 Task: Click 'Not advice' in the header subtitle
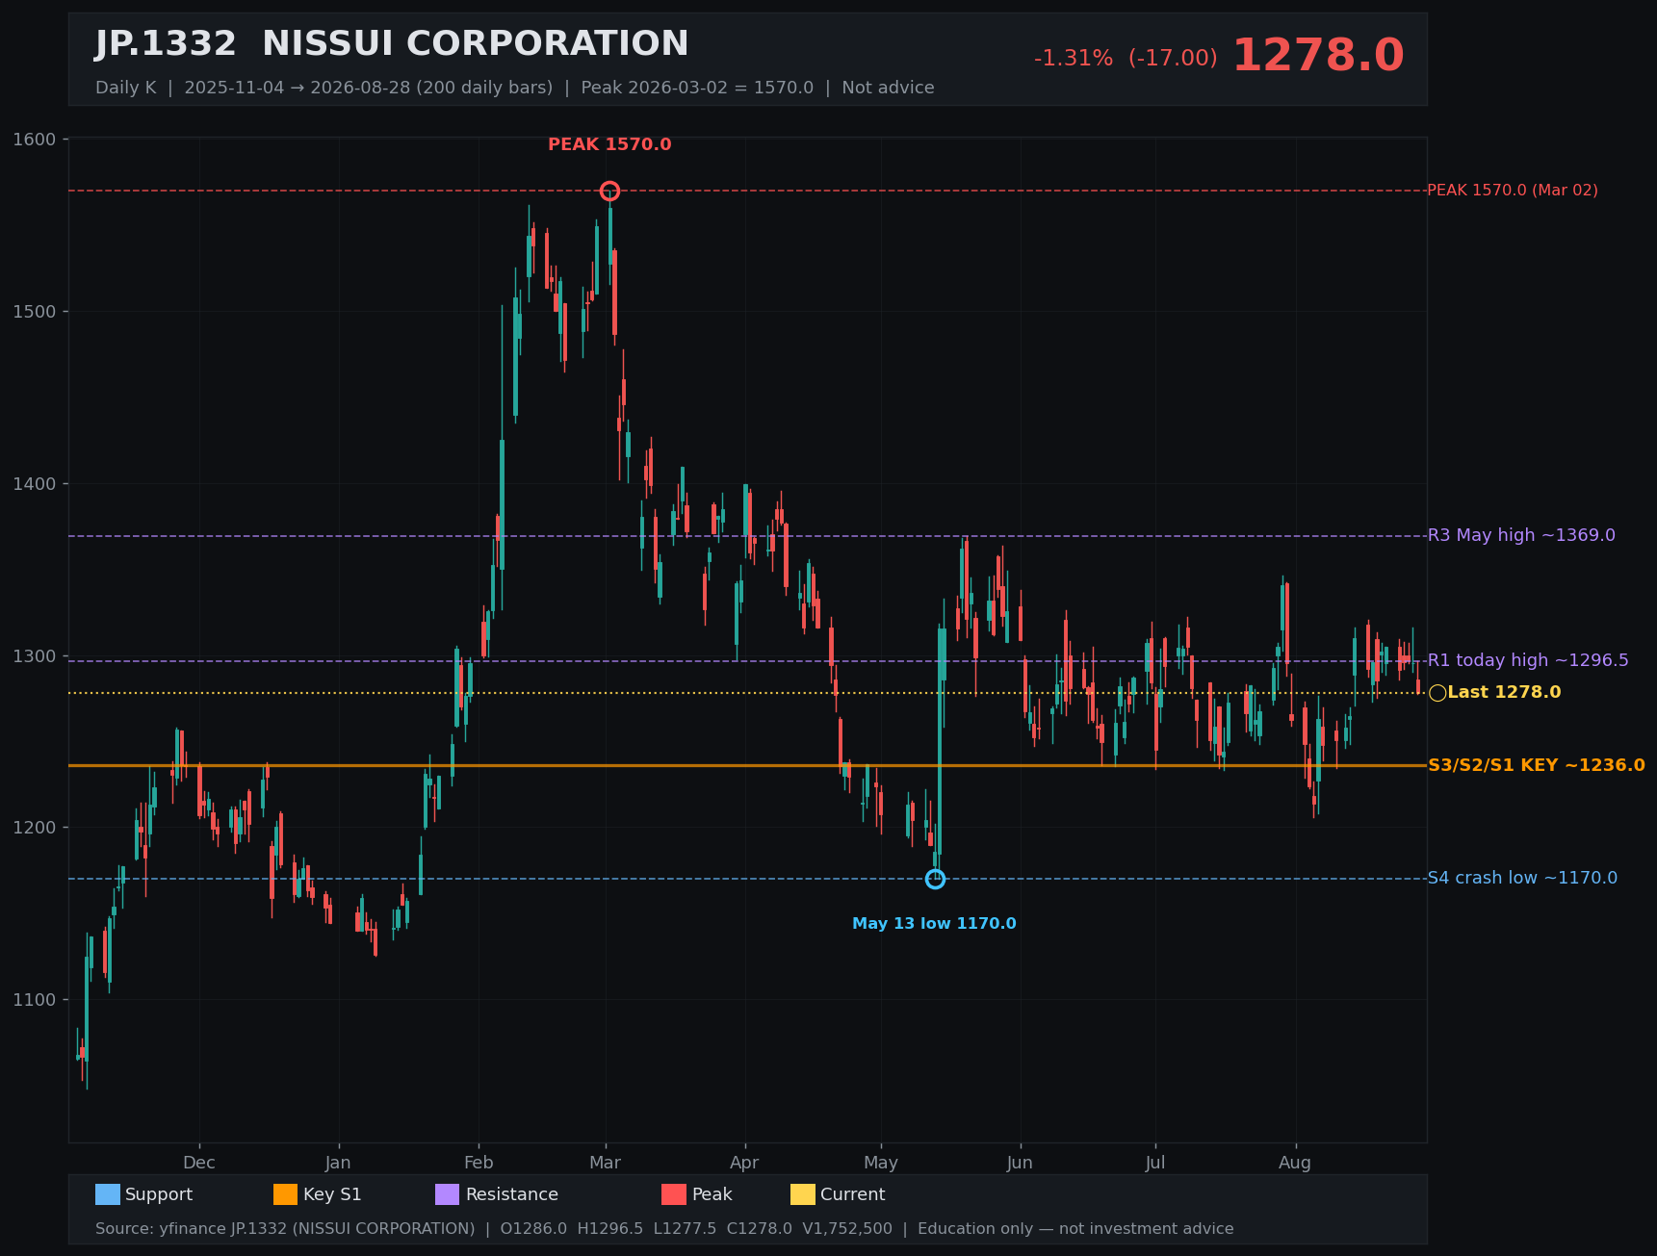click(888, 88)
